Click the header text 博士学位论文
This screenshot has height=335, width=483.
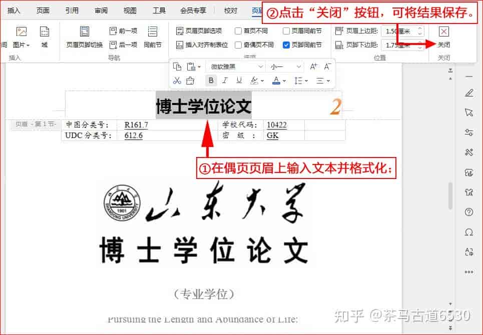pyautogui.click(x=204, y=105)
